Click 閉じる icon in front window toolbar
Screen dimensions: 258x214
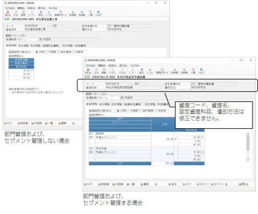click(x=88, y=71)
